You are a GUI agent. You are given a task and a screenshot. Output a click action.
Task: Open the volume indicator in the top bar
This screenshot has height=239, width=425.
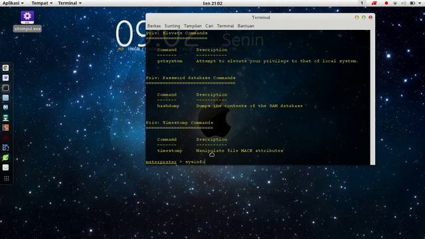click(x=404, y=3)
